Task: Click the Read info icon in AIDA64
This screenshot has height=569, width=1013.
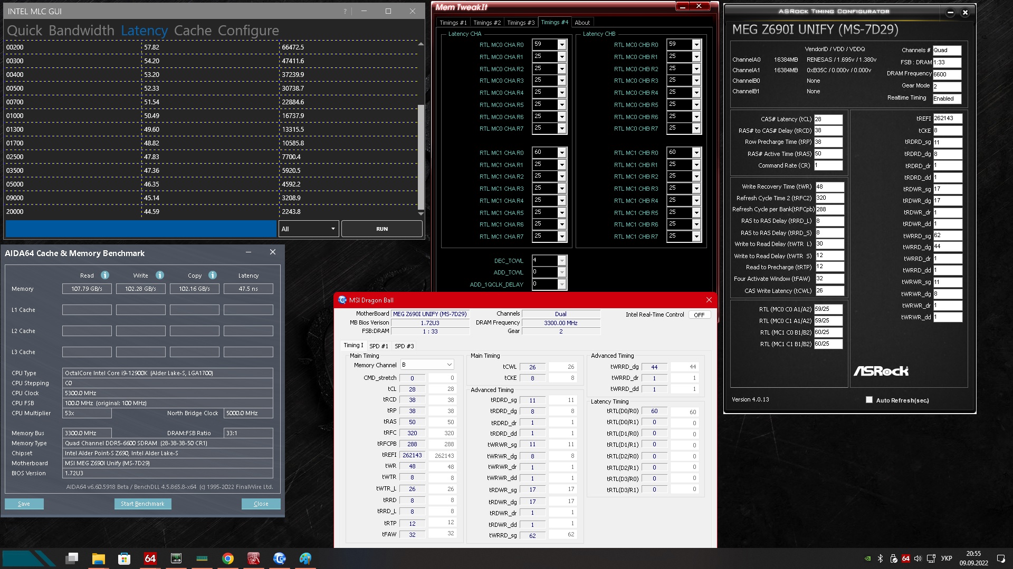Action: (x=105, y=275)
